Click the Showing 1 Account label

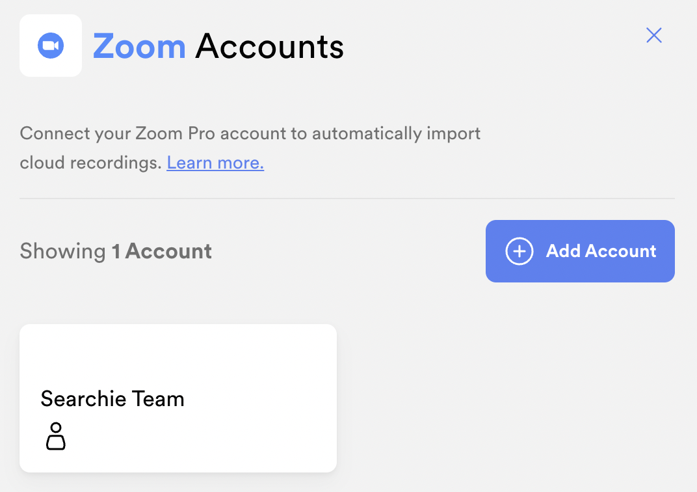tap(116, 251)
